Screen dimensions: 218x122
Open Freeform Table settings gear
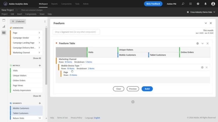pos(197,43)
